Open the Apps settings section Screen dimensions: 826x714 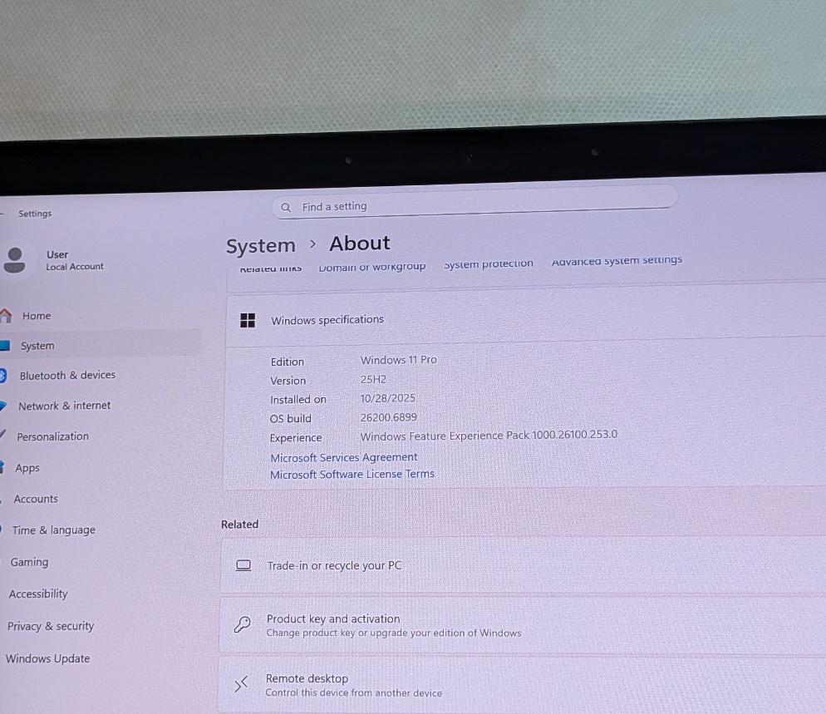coord(27,468)
